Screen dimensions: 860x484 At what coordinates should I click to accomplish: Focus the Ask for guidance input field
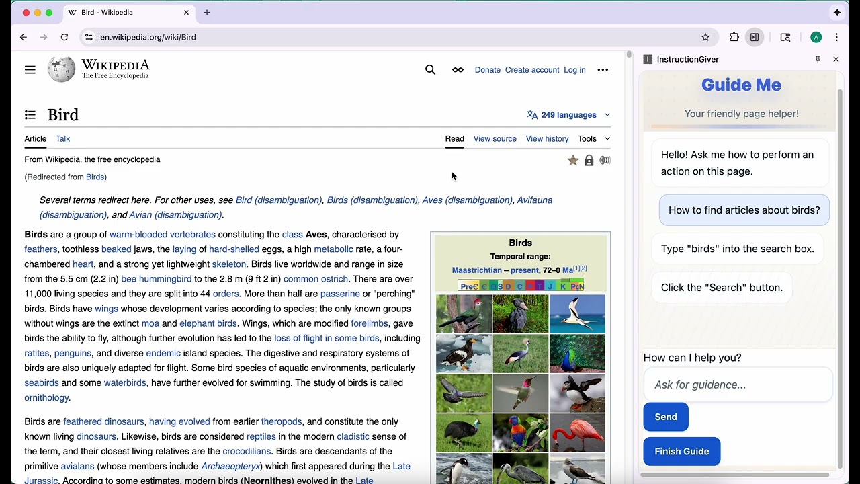tap(738, 385)
